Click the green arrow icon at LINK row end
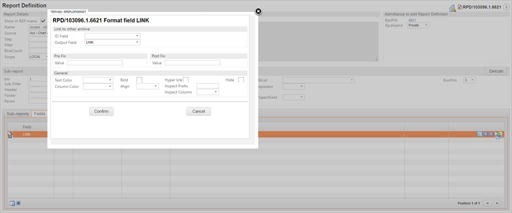This screenshot has width=512, height=213. pos(498,135)
